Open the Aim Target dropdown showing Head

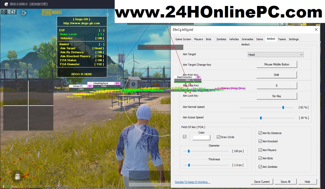pos(275,55)
